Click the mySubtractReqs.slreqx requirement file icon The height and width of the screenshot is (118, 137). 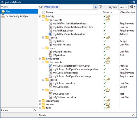point(50,73)
